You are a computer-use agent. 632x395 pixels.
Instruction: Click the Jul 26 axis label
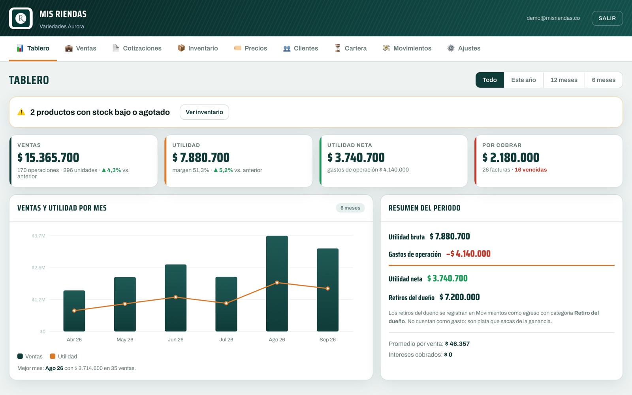click(226, 340)
